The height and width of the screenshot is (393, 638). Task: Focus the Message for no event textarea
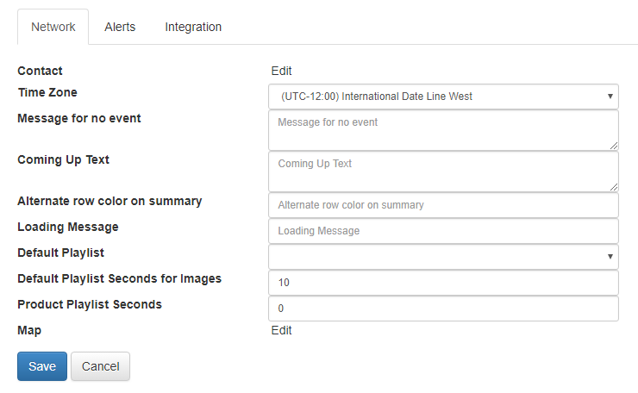click(443, 130)
